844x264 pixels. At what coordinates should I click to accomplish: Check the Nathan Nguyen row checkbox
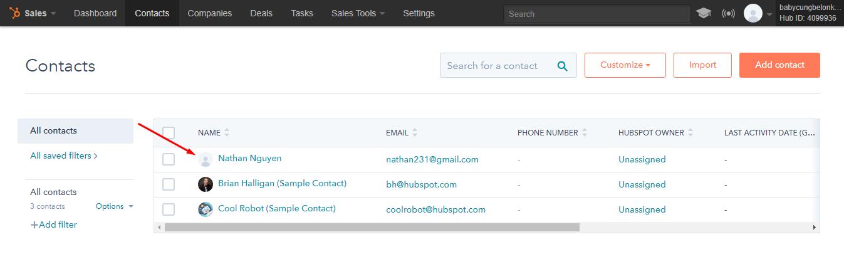pos(169,159)
